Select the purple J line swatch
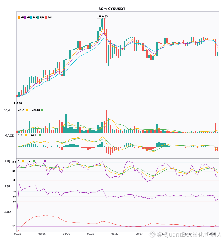224x241 pixels. pyautogui.click(x=45, y=161)
